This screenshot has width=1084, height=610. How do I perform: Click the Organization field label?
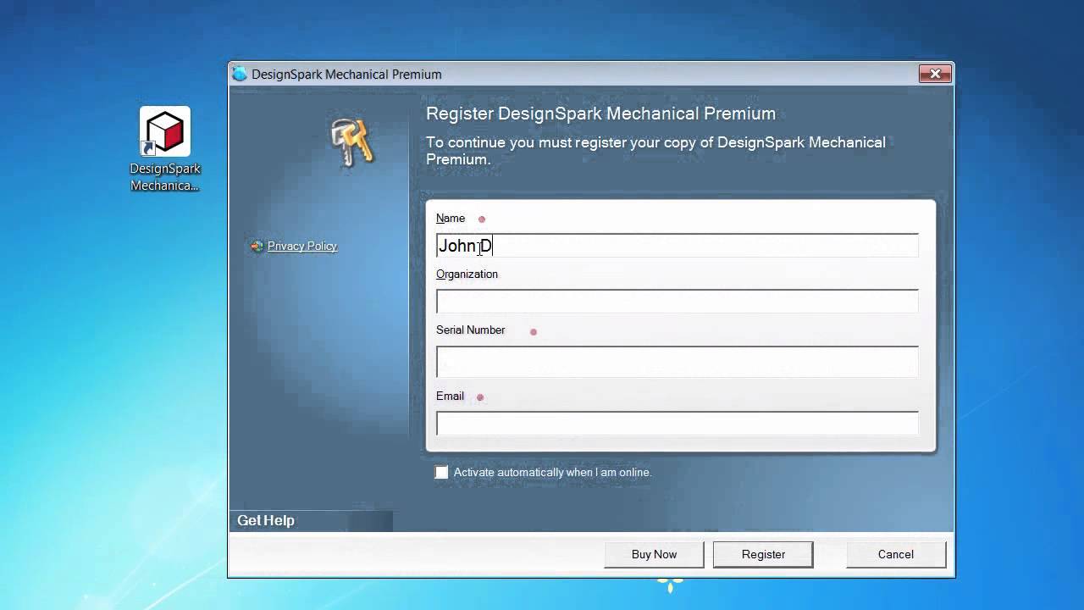point(467,274)
